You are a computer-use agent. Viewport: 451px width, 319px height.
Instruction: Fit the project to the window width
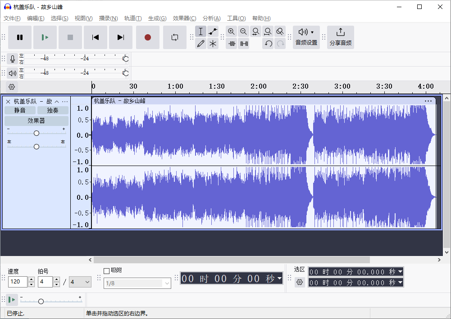[268, 31]
